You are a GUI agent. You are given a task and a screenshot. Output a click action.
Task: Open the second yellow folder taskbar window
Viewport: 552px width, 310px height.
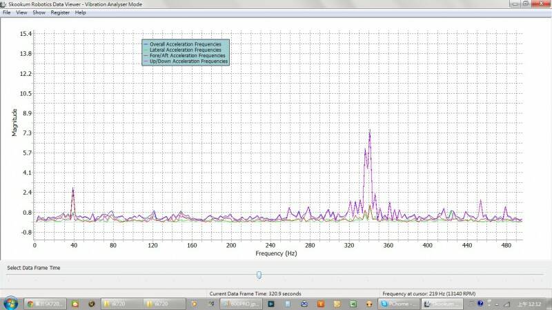click(164, 304)
